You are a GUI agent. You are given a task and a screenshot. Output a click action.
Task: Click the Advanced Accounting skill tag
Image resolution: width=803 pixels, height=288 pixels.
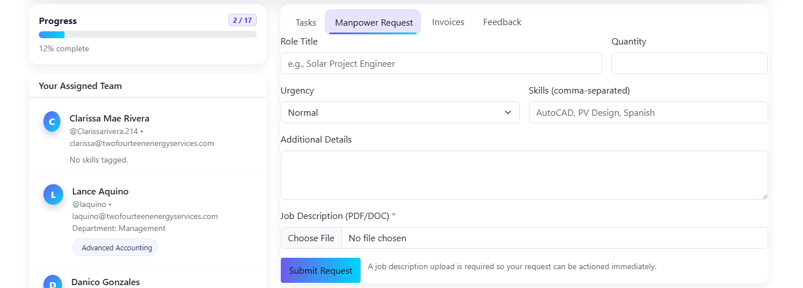coord(116,248)
